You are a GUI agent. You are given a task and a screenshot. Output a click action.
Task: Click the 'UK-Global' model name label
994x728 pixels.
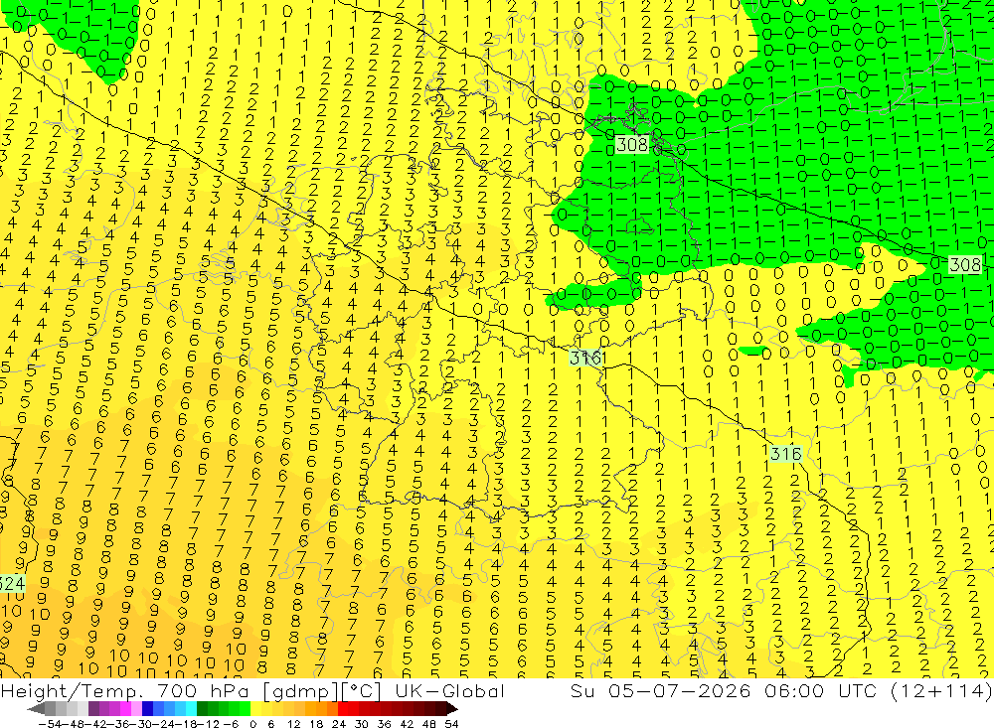point(449,690)
